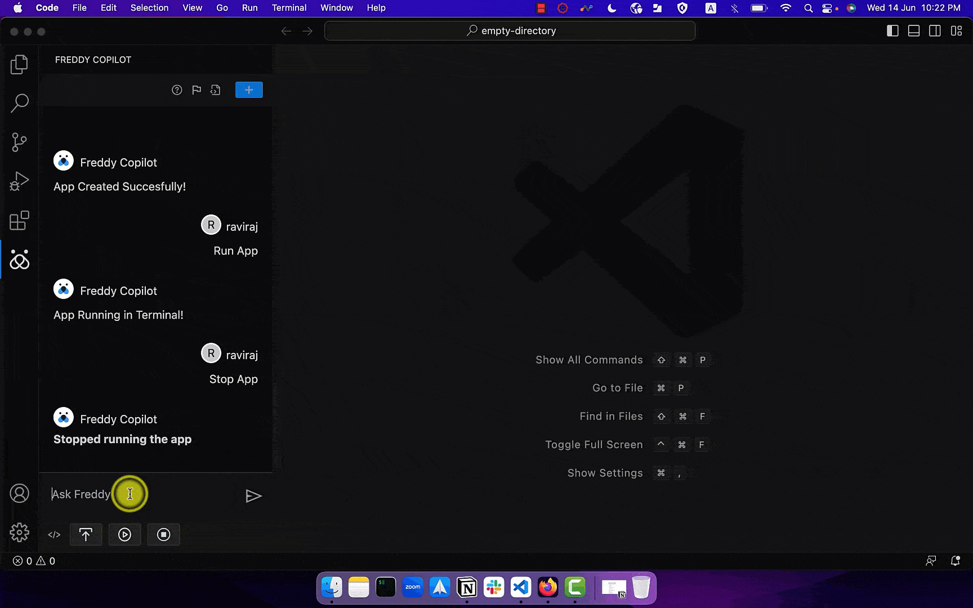Open the Code app menu
The image size is (973, 608).
click(47, 8)
